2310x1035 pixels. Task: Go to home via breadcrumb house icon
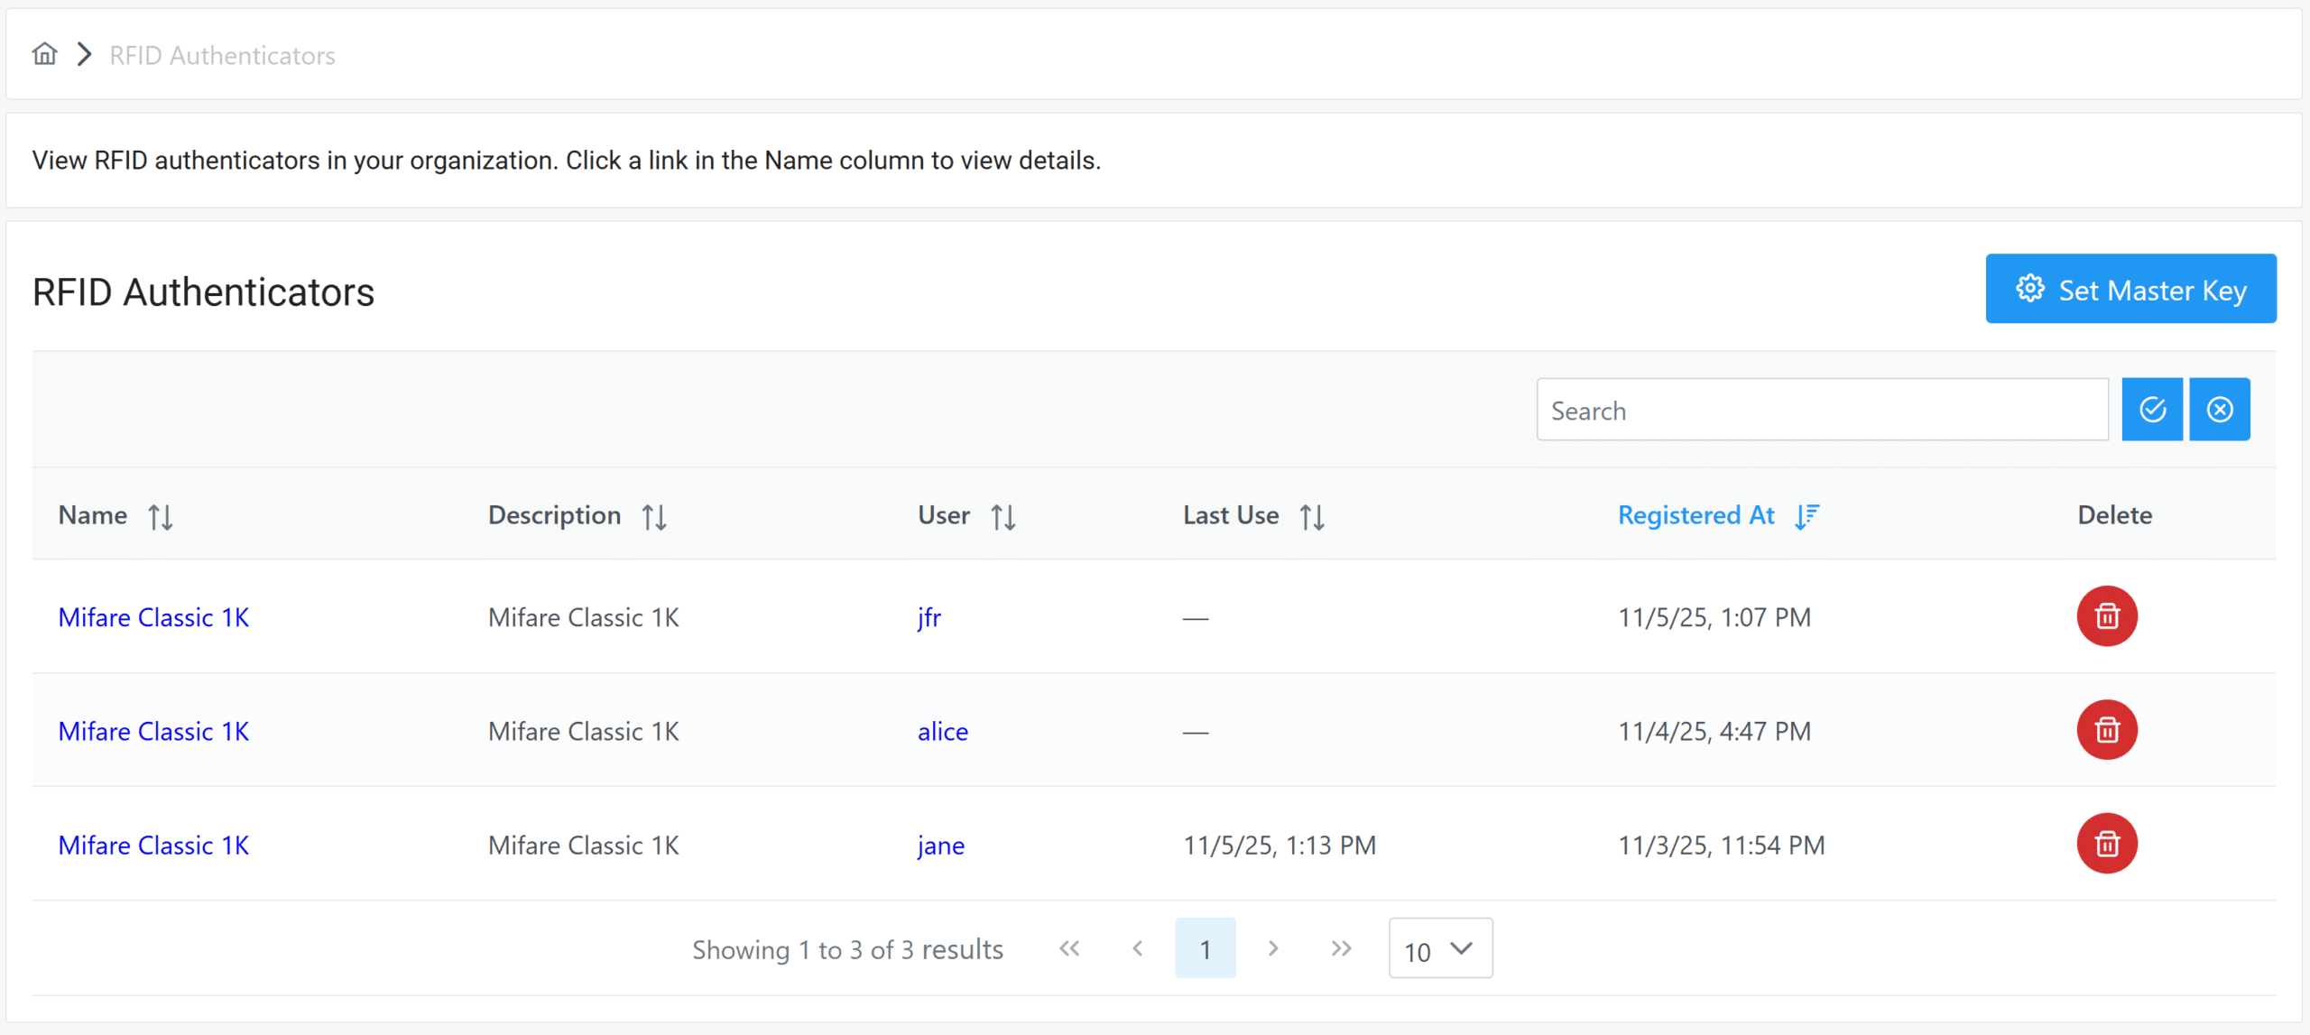click(x=44, y=54)
